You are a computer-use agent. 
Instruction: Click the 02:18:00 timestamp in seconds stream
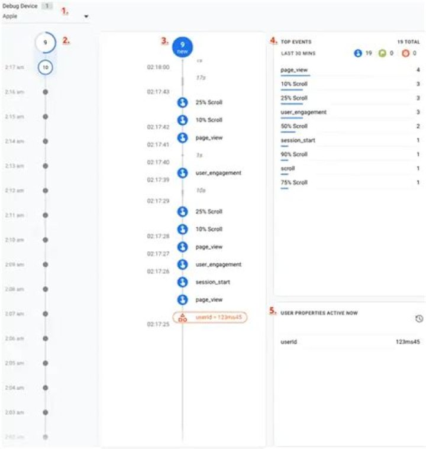[158, 67]
